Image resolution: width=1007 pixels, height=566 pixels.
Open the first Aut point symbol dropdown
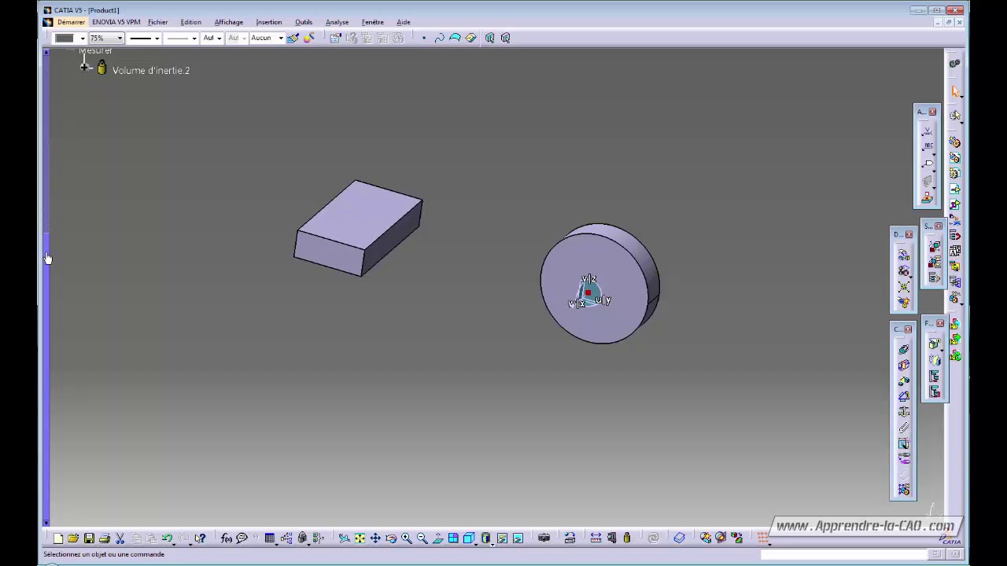pos(221,38)
